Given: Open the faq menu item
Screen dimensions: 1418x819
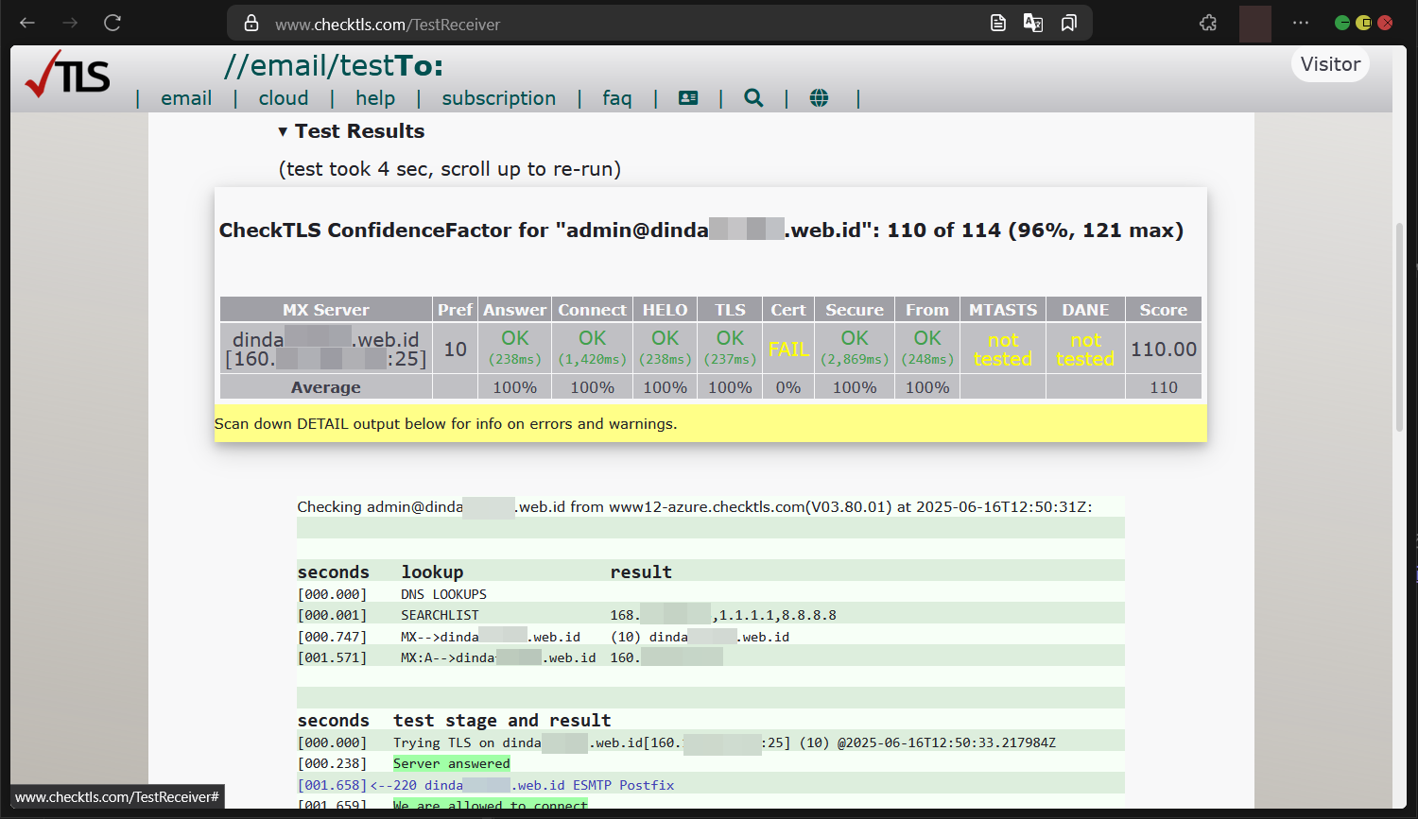Looking at the screenshot, I should point(617,98).
